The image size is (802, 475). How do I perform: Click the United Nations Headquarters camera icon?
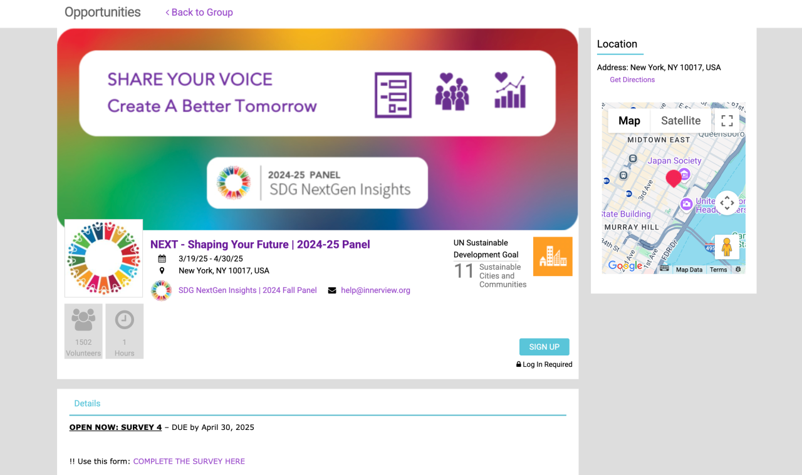[x=687, y=203]
